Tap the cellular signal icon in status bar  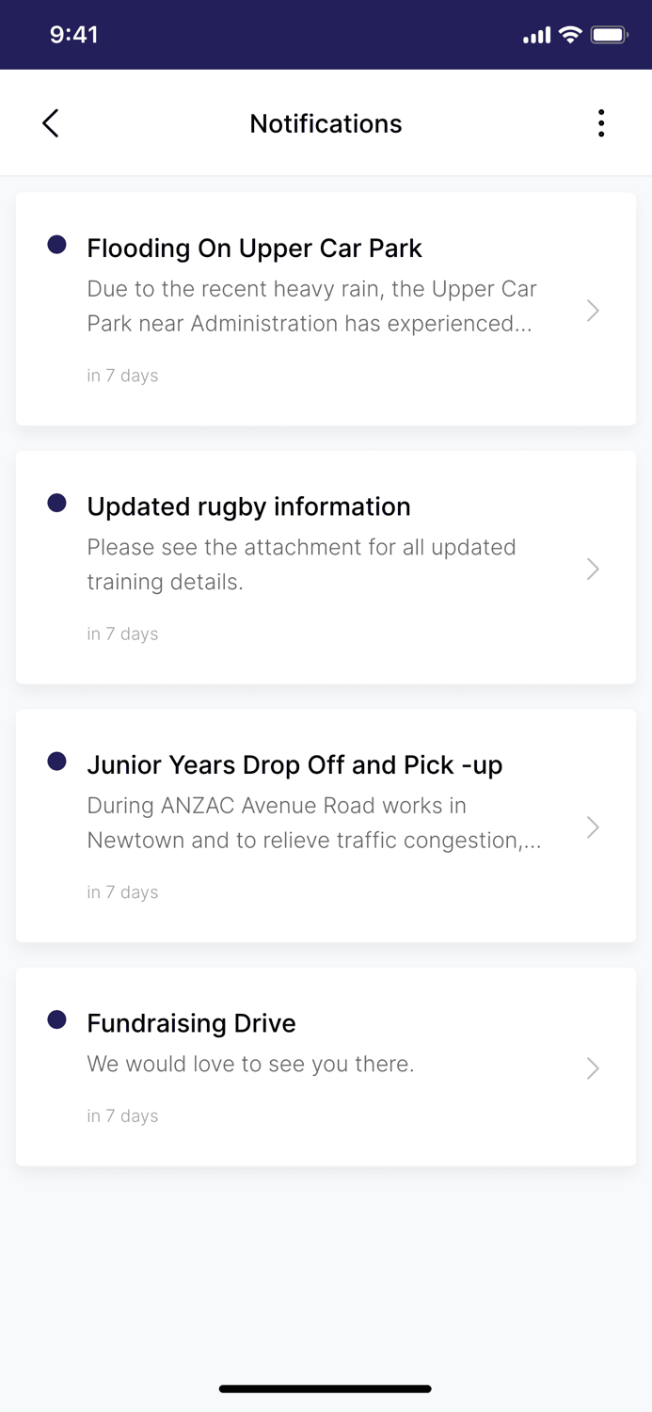(x=534, y=34)
